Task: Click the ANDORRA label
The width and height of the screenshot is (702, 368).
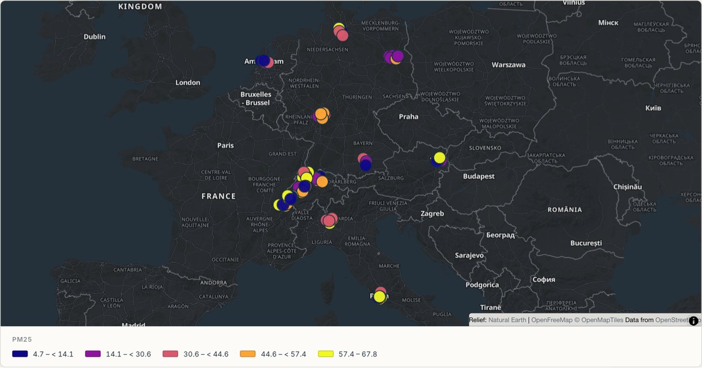Action: 213,282
